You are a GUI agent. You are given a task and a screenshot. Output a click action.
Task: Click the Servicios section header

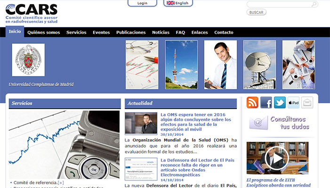point(65,103)
